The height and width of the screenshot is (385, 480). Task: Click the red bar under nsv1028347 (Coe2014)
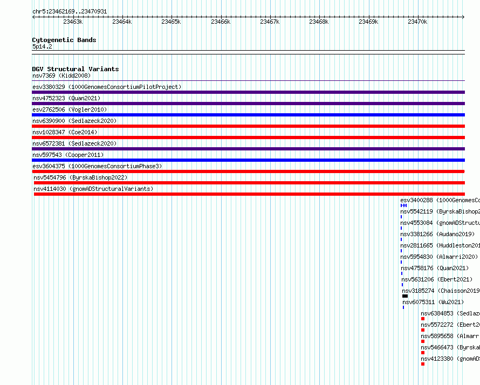tap(248, 137)
